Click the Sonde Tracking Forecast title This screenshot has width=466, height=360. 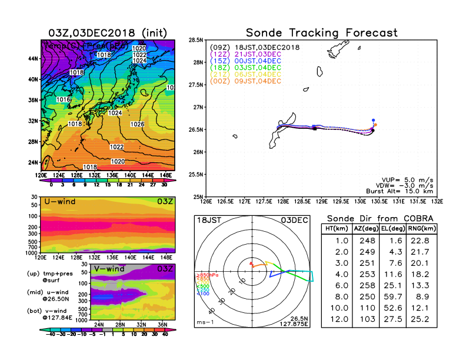coord(321,33)
